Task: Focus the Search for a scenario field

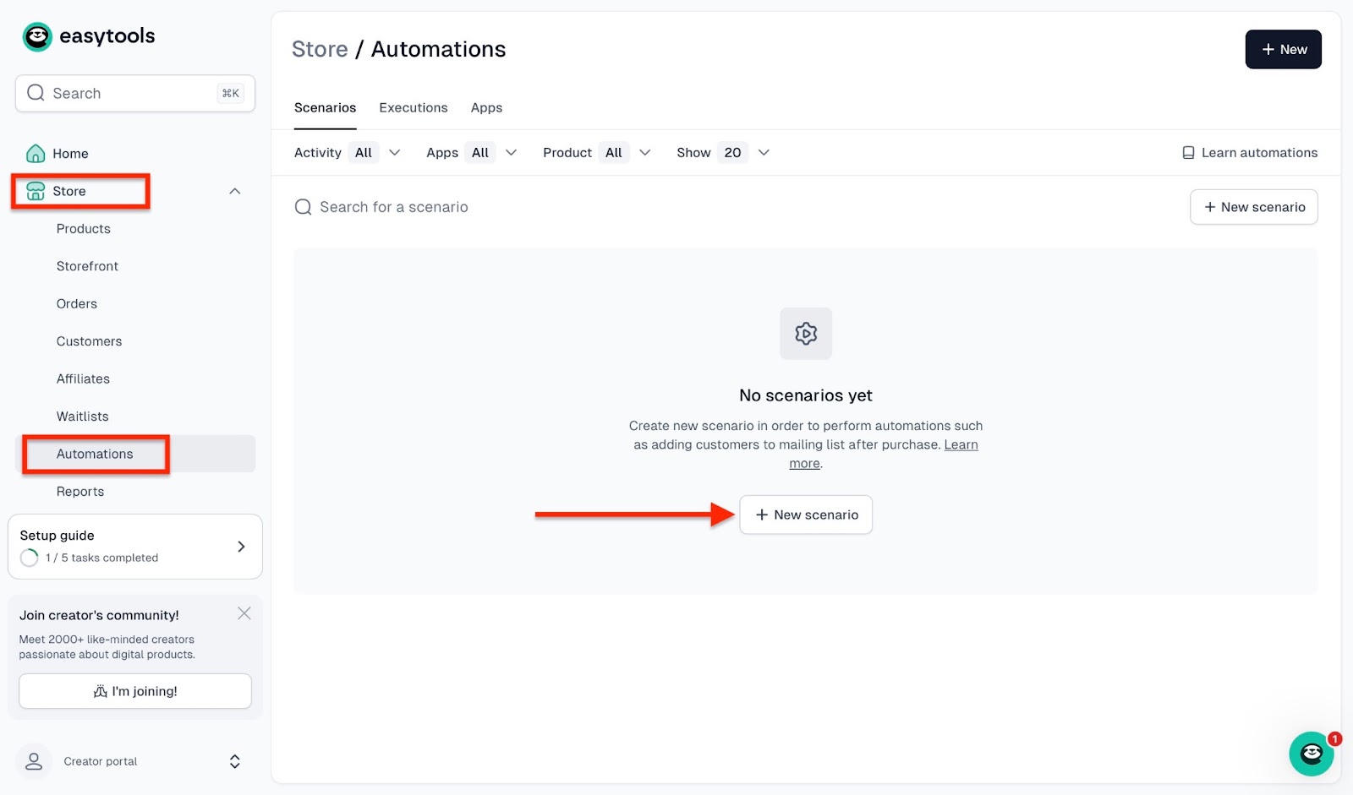Action: point(393,207)
